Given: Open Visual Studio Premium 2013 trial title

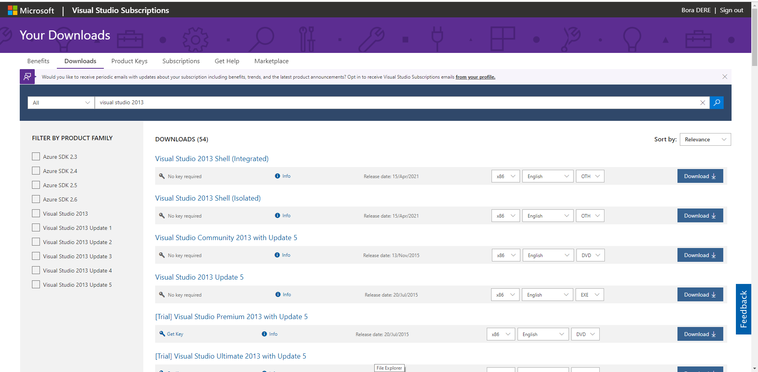Looking at the screenshot, I should pos(231,317).
